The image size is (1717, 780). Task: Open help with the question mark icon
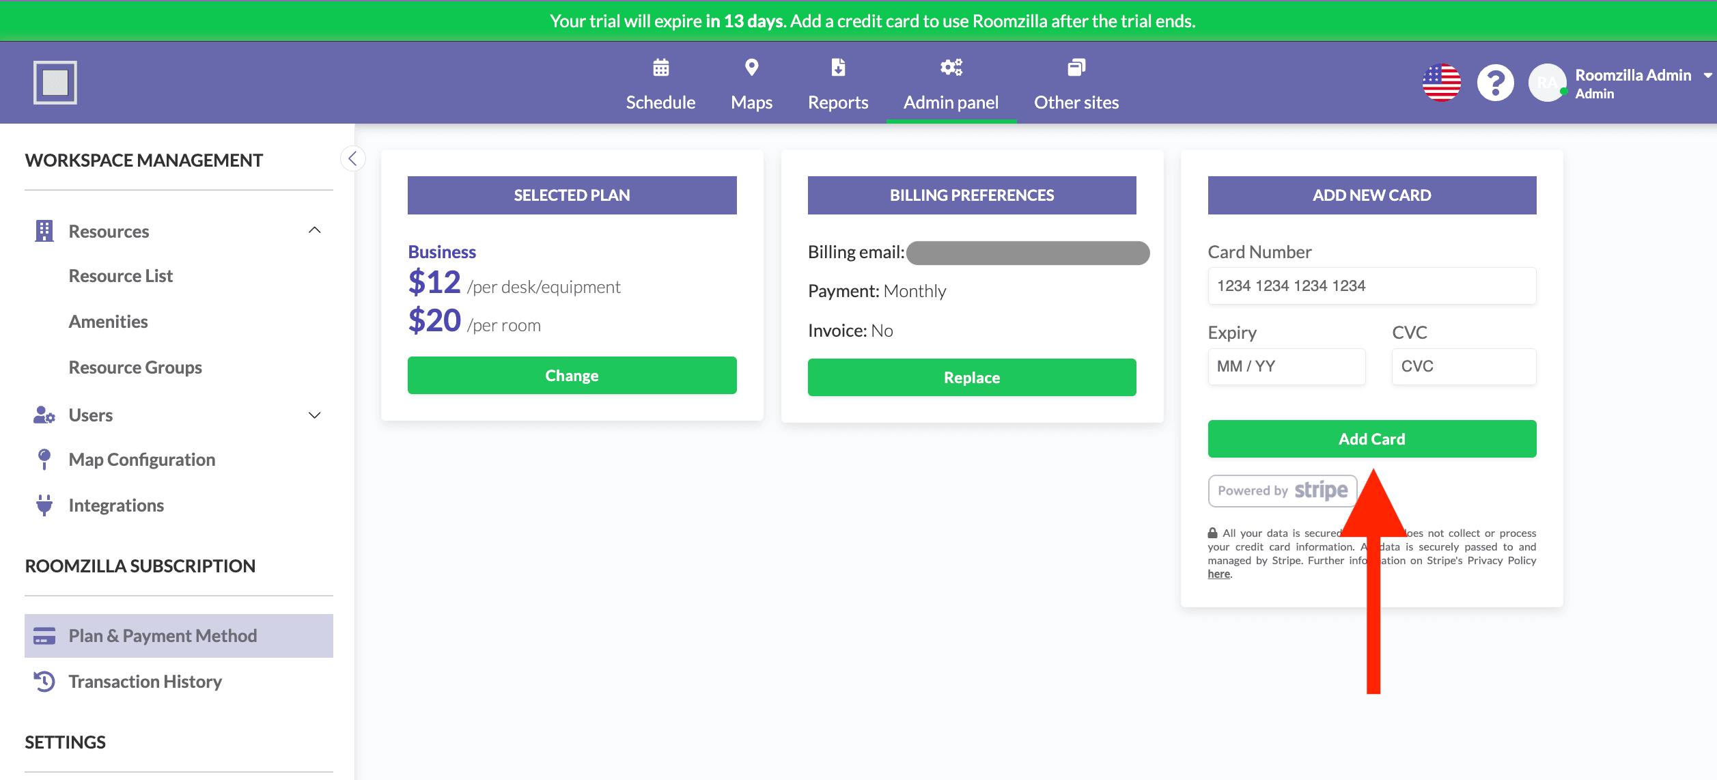(1495, 83)
